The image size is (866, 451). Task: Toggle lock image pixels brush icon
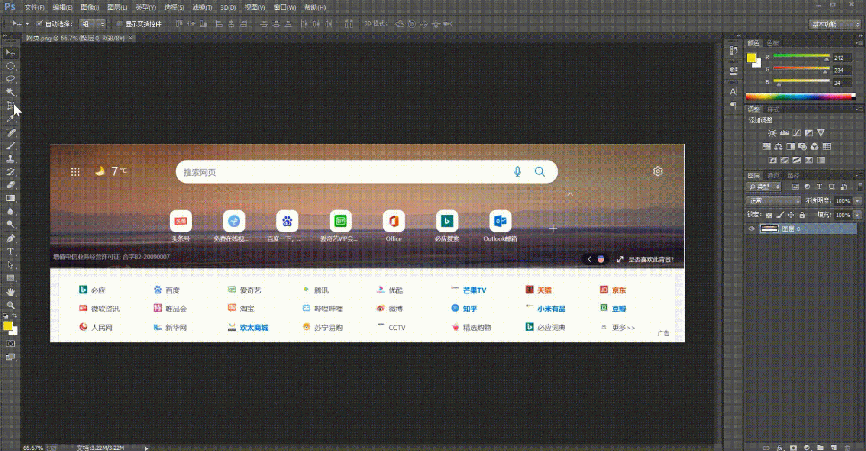click(x=780, y=215)
